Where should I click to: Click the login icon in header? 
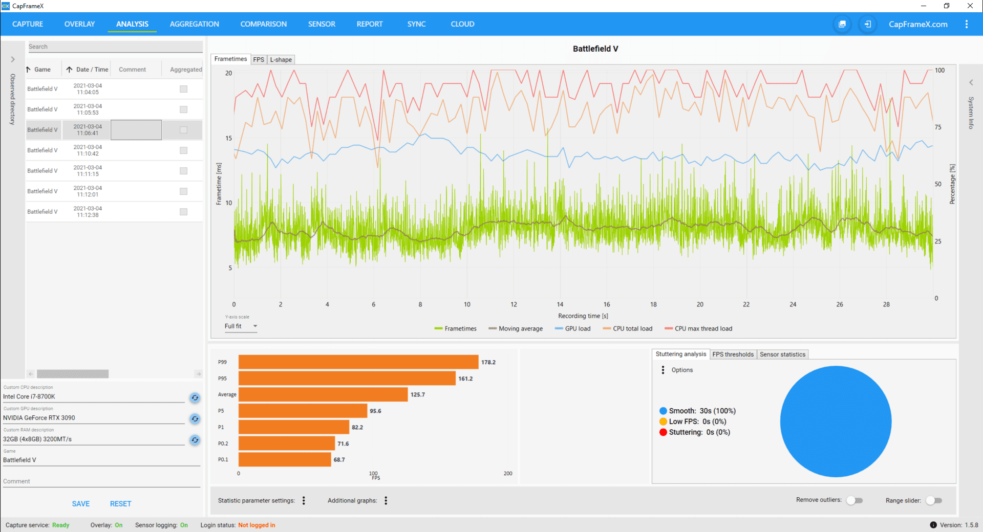pyautogui.click(x=868, y=24)
